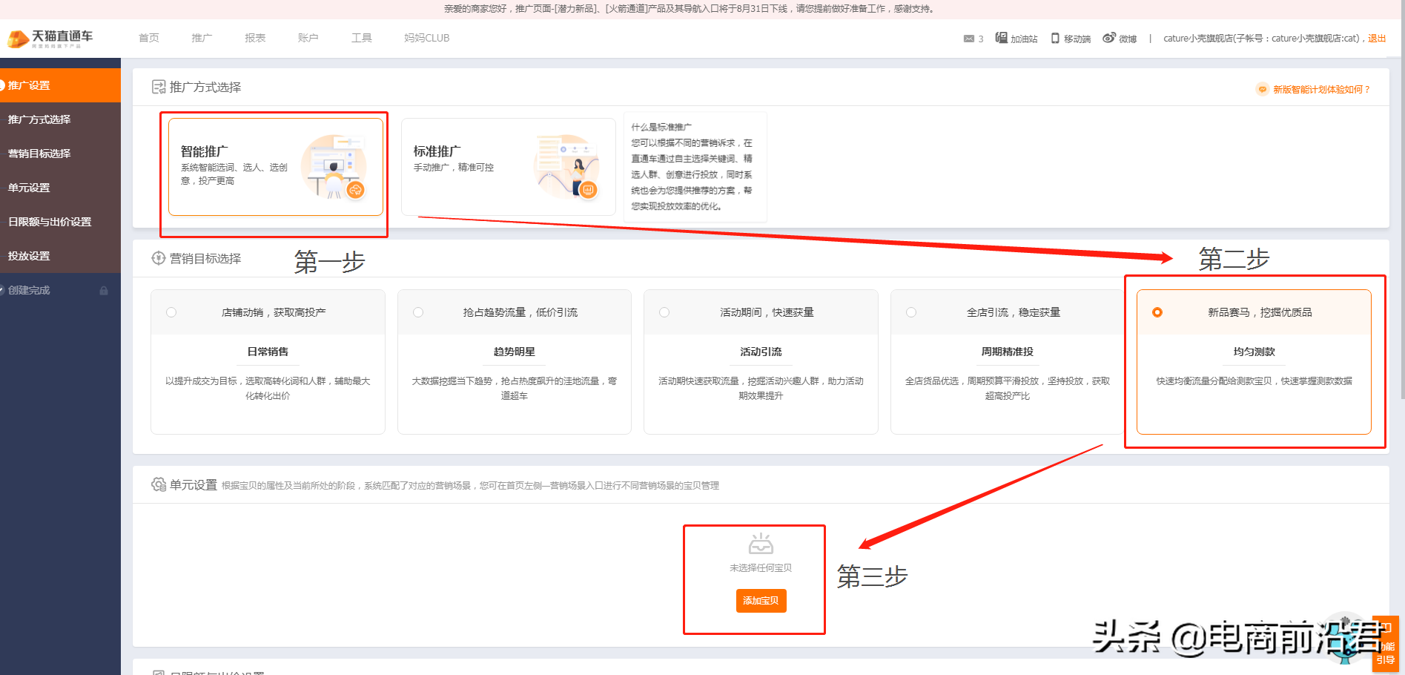
Task: Click the icon beside 推广方式选择 heading
Action: tap(159, 87)
